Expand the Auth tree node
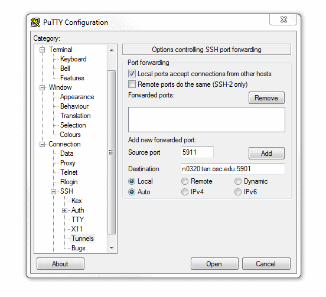 point(64,211)
